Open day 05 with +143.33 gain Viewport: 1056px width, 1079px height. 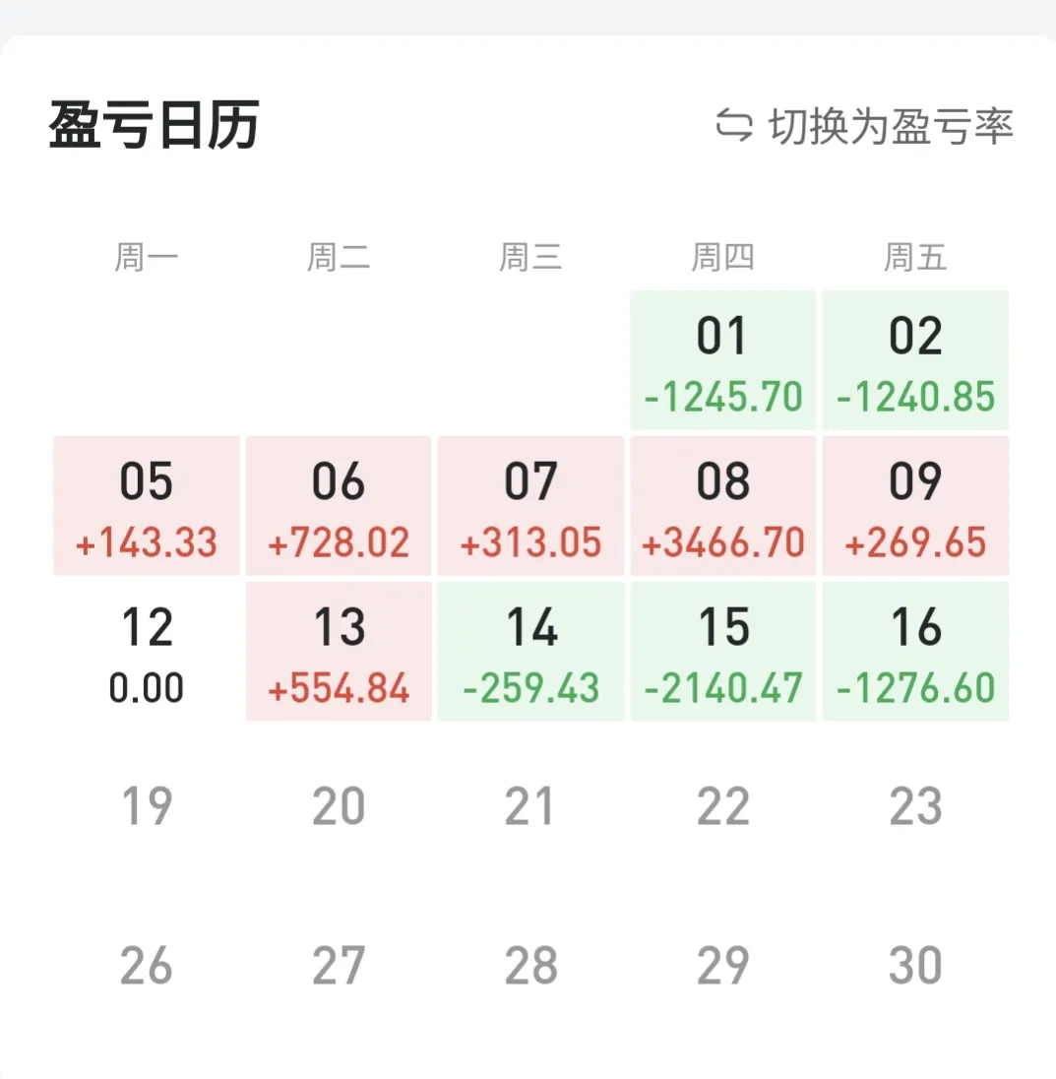147,506
